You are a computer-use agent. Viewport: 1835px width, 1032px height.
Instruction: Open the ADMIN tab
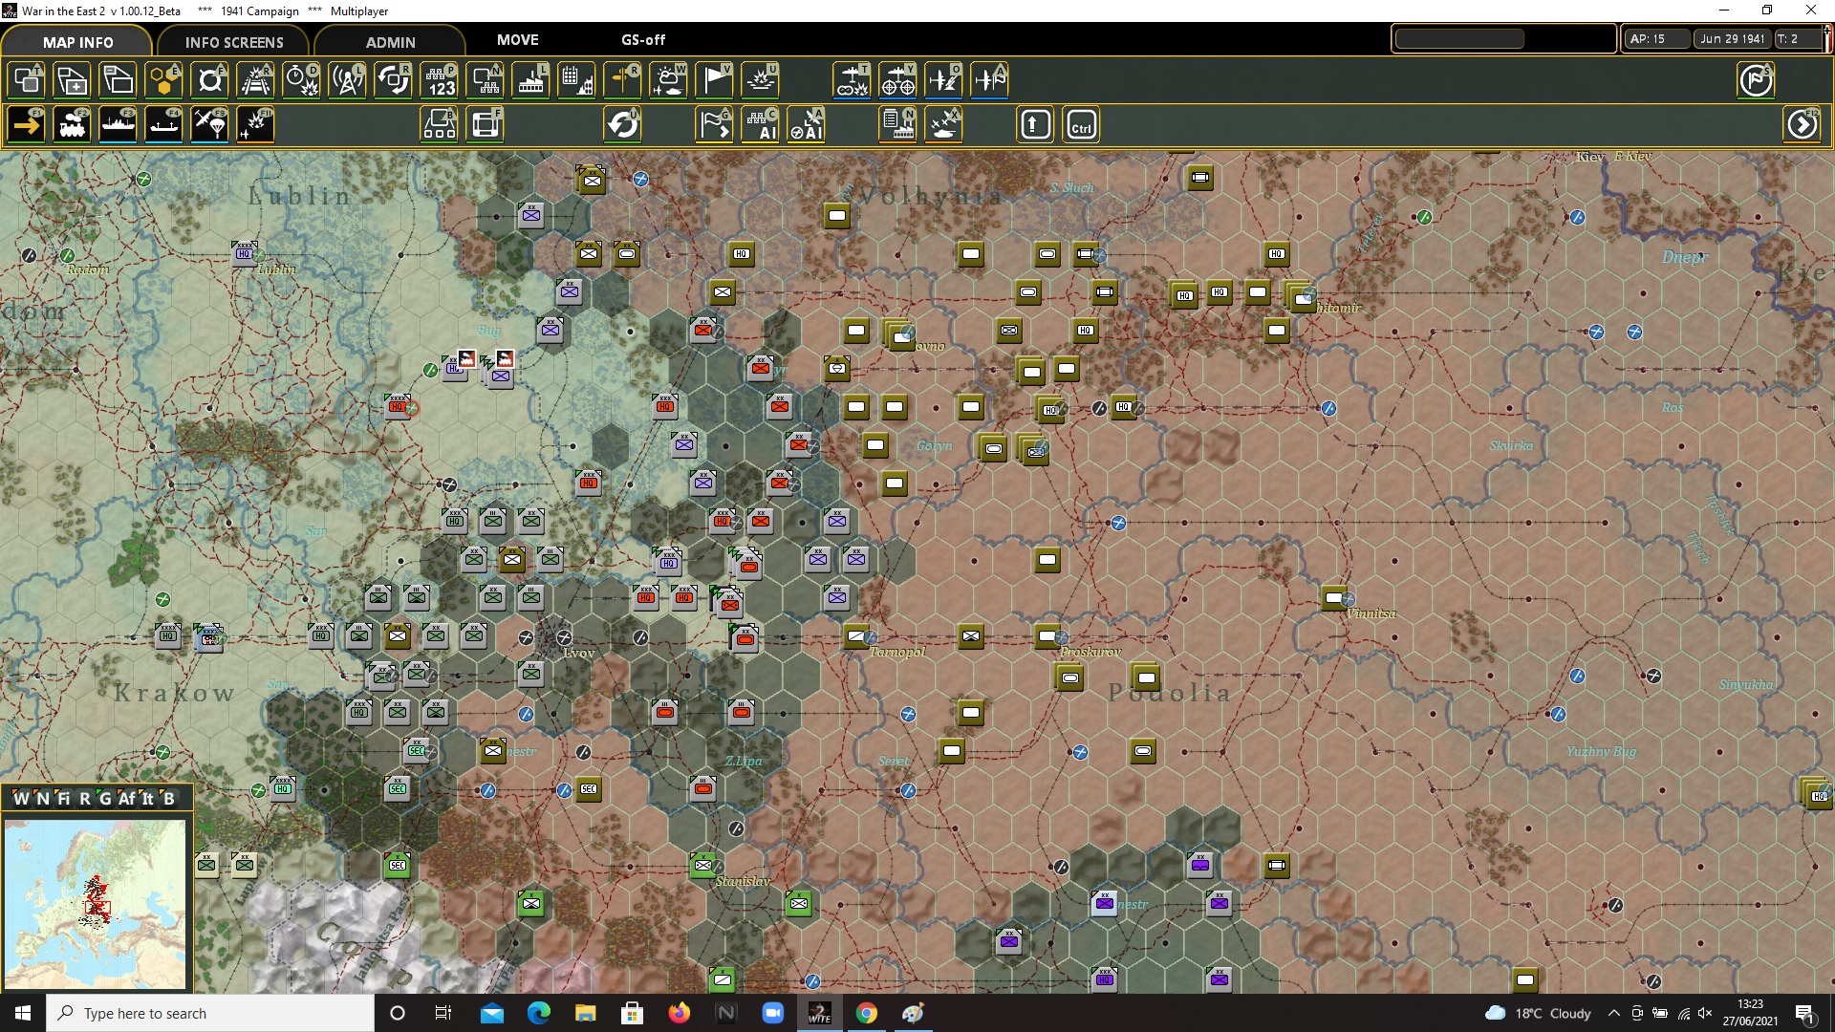click(x=392, y=41)
